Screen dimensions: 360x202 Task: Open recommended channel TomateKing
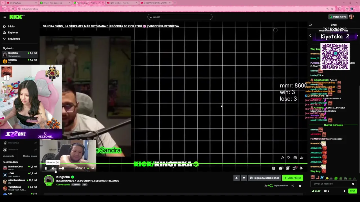20,188
